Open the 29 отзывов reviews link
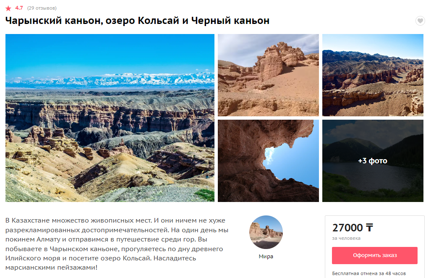Image resolution: width=431 pixels, height=278 pixels. point(42,8)
